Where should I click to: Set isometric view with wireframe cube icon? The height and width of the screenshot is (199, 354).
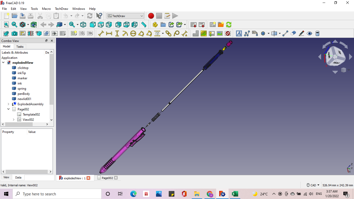click(83, 25)
